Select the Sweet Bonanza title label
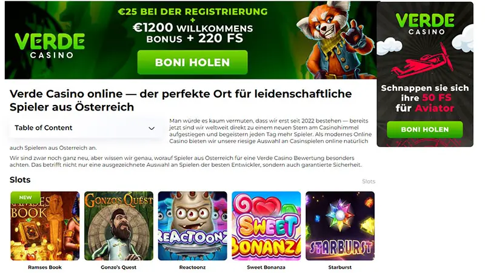The image size is (485, 273). (x=266, y=267)
